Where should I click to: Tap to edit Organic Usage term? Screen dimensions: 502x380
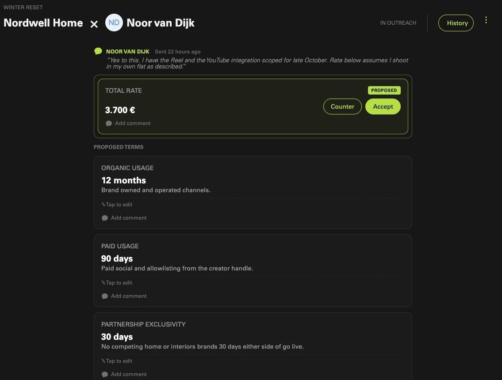click(117, 205)
